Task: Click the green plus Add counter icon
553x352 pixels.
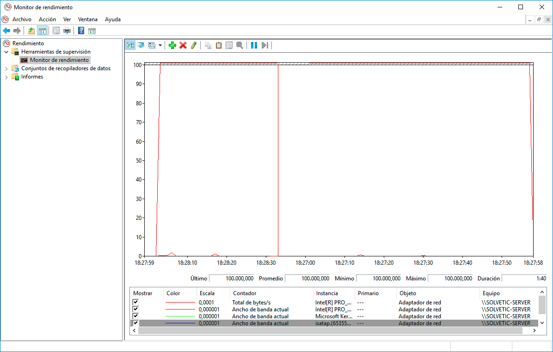Action: [x=172, y=45]
